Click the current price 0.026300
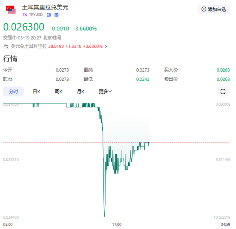This screenshot has width=236, height=229. coord(24,27)
